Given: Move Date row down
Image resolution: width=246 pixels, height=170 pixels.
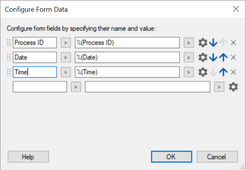Looking at the screenshot, I should (x=213, y=57).
